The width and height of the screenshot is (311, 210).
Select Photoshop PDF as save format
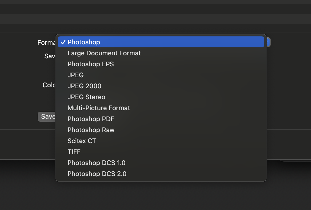91,119
